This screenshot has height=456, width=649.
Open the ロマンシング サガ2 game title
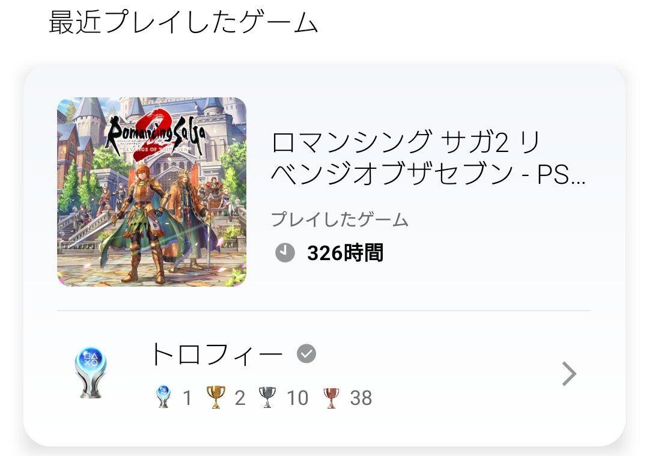pyautogui.click(x=428, y=157)
